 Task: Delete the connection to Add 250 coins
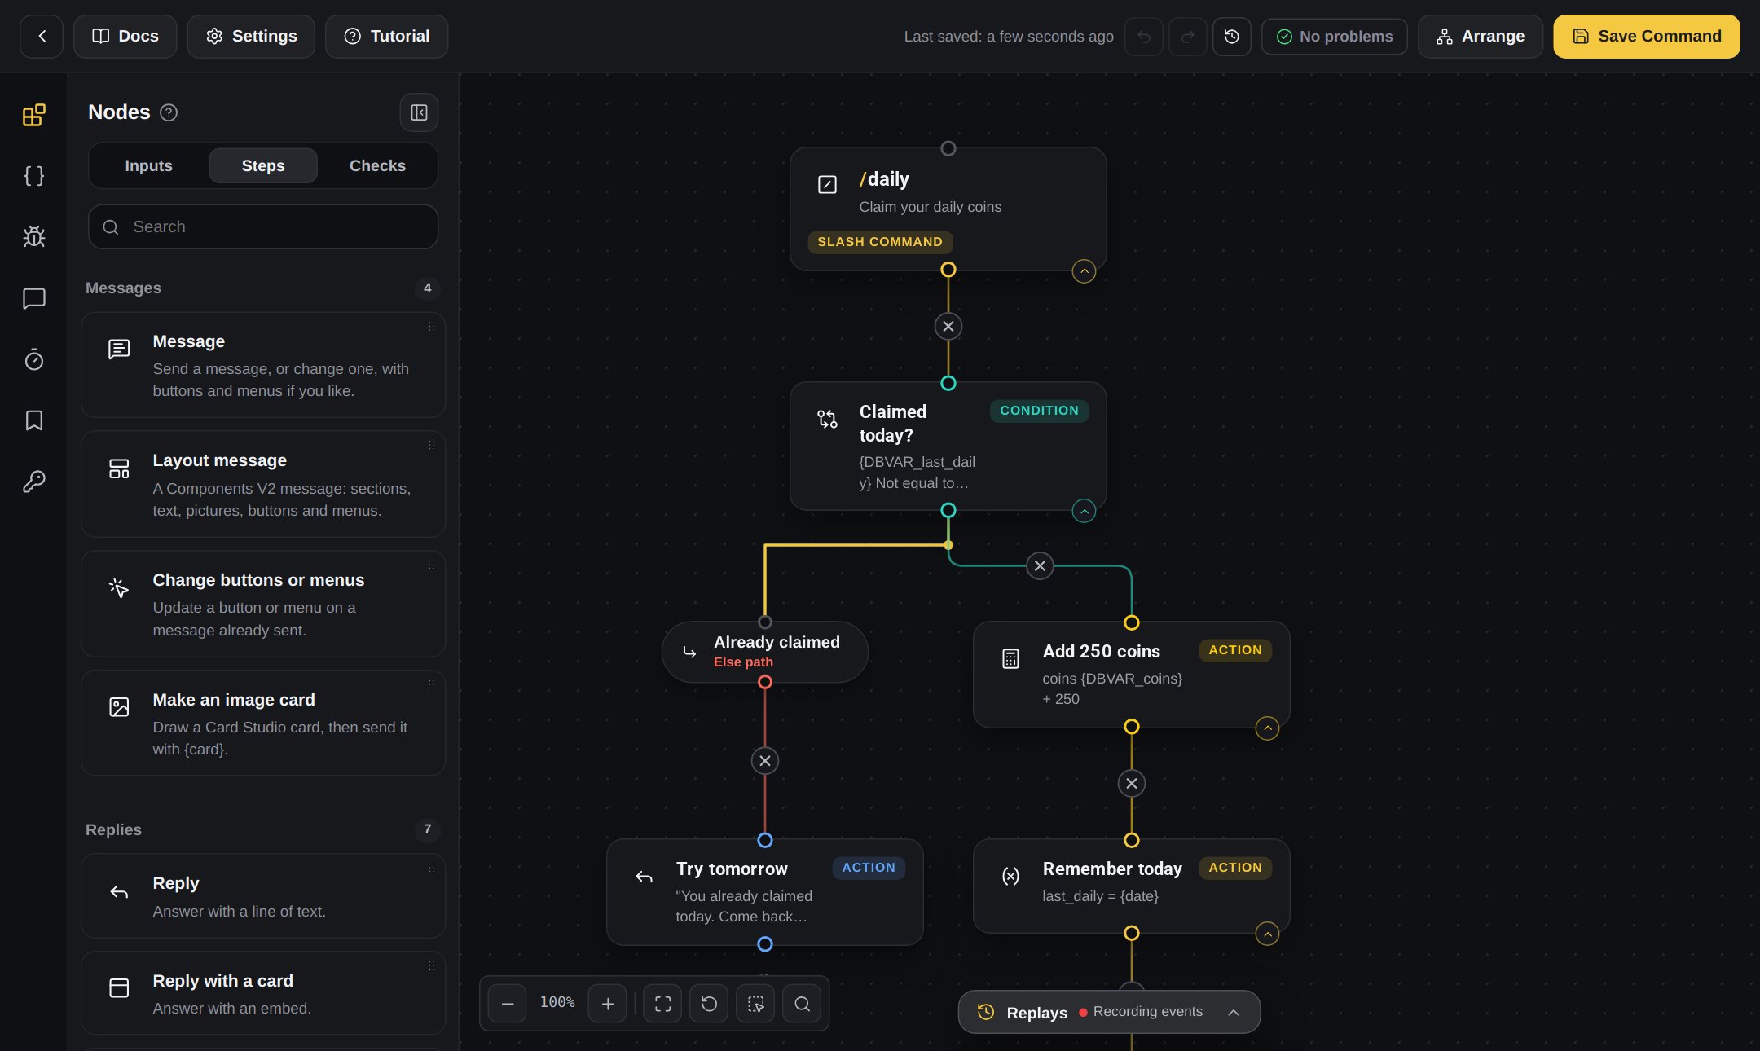1040,566
